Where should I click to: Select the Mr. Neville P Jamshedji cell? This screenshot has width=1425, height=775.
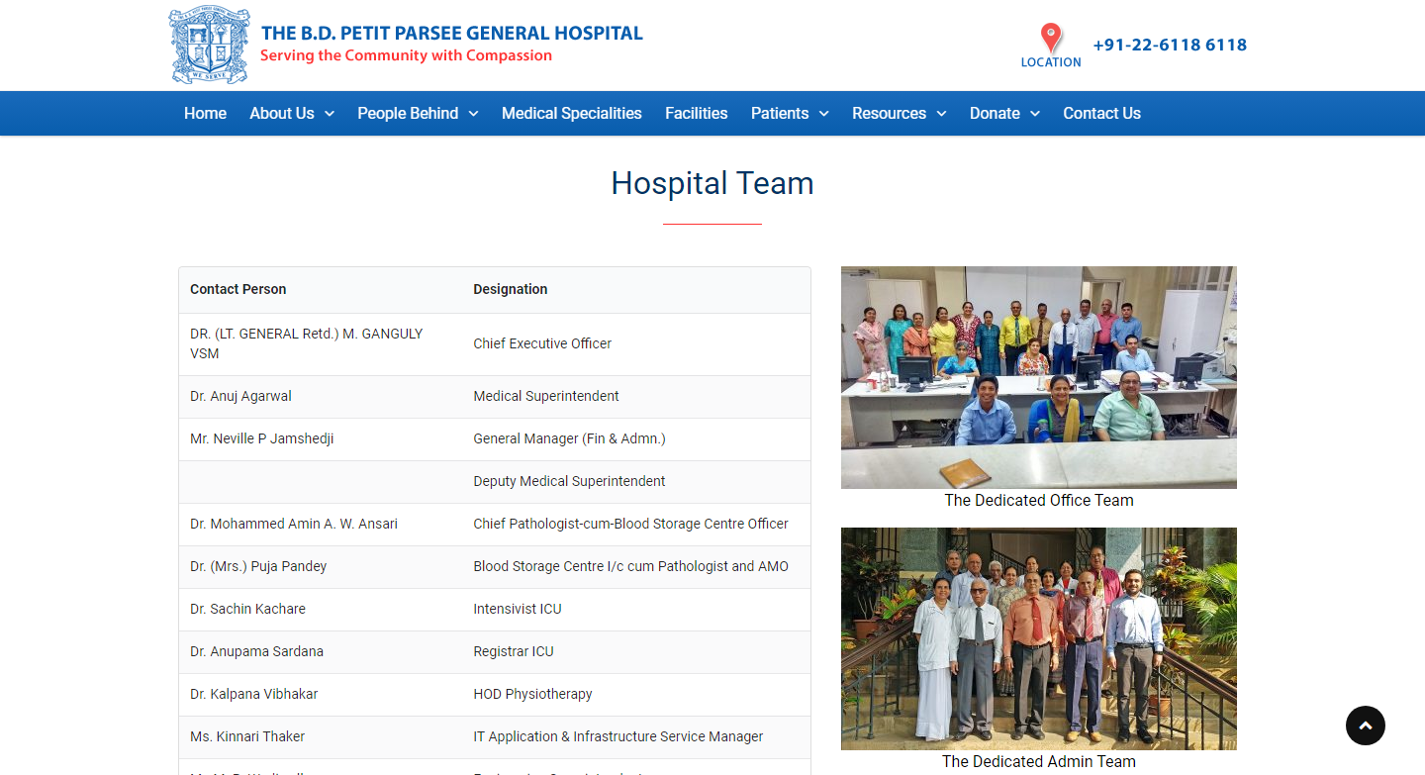click(321, 438)
